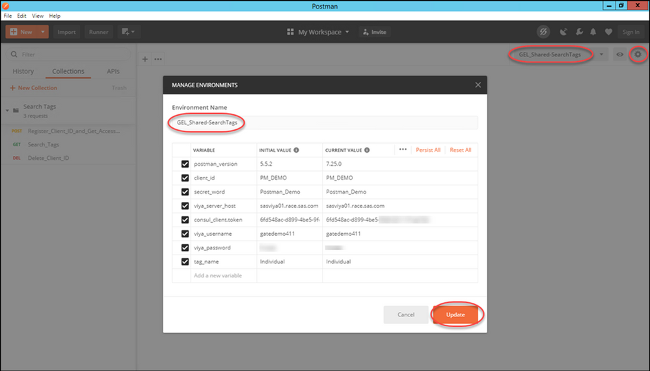
Task: Open the notifications bell icon
Action: coord(593,32)
